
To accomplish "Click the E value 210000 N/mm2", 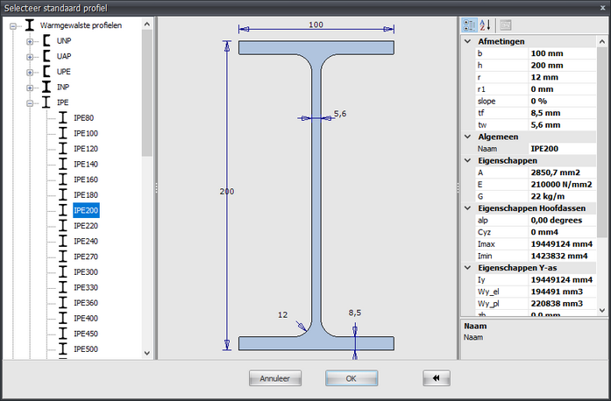I will coord(562,185).
